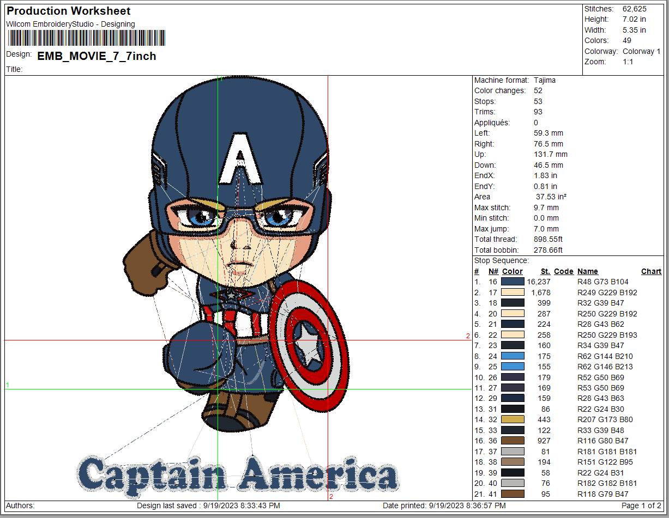Click the design name EMB_MOVIE_7_7inch
Image resolution: width=669 pixels, height=518 pixels.
tap(97, 56)
